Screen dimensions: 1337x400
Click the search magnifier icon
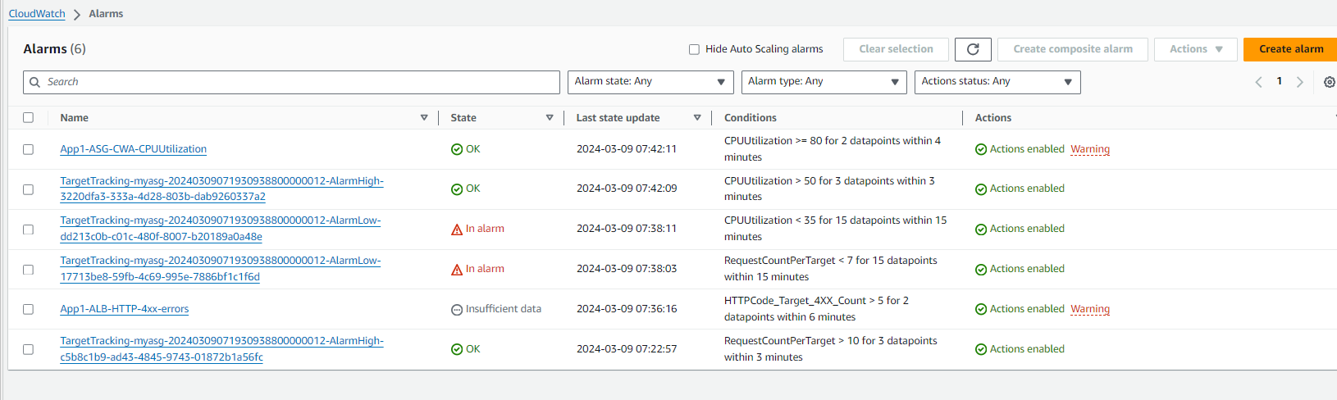pyautogui.click(x=34, y=82)
